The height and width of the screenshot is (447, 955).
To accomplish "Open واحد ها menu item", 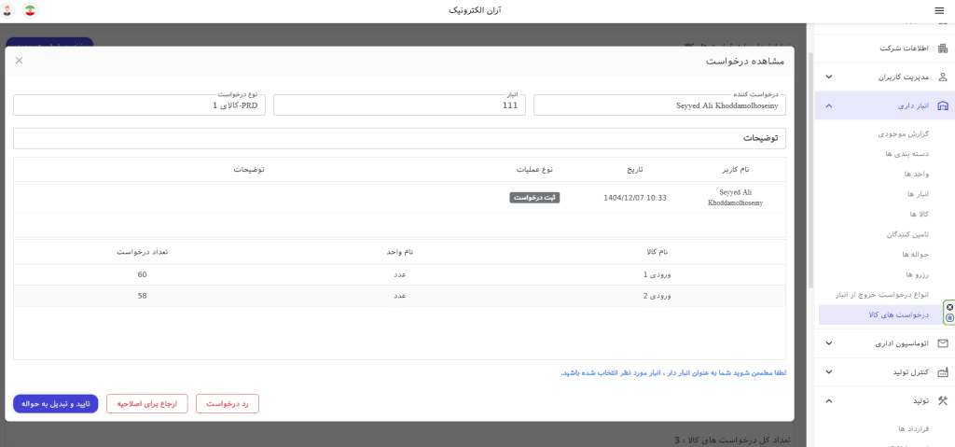I will point(917,175).
